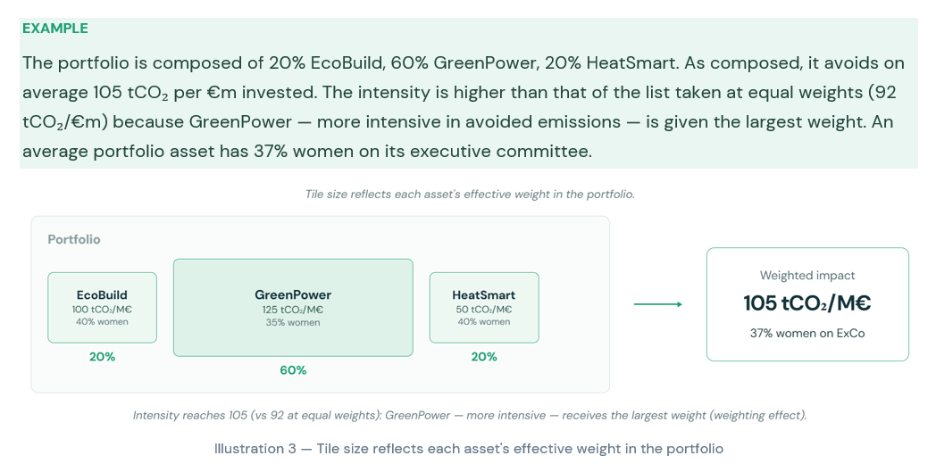Click the '35% women' text in GreenPower
Viewport: 936px width, 464px height.
click(x=293, y=323)
